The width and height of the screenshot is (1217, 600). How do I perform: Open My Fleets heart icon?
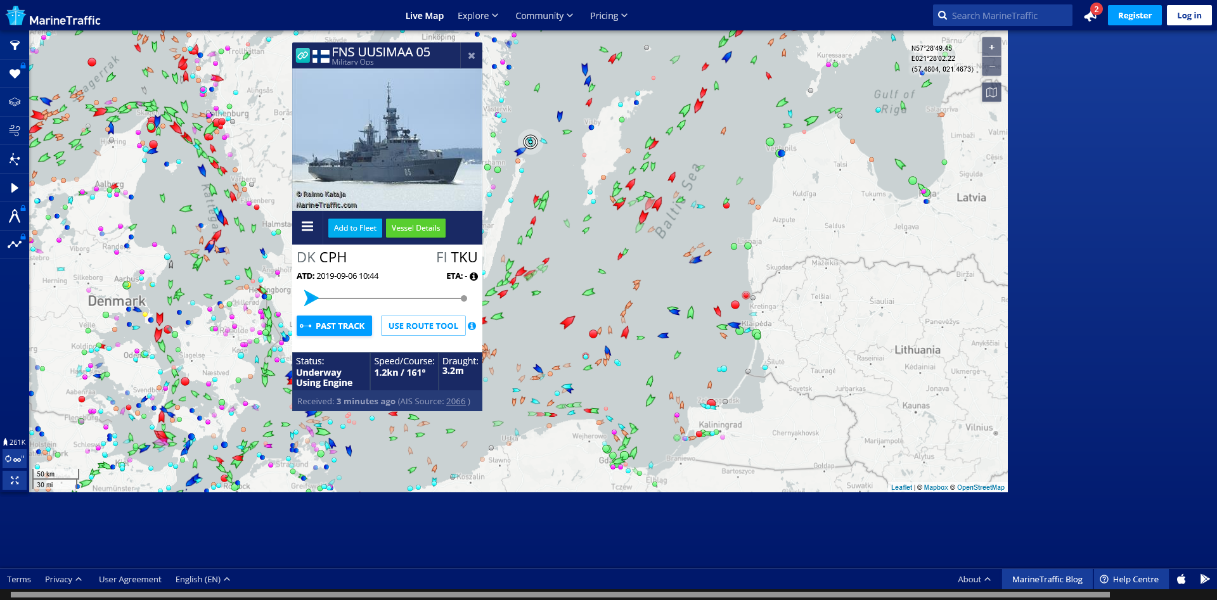15,74
